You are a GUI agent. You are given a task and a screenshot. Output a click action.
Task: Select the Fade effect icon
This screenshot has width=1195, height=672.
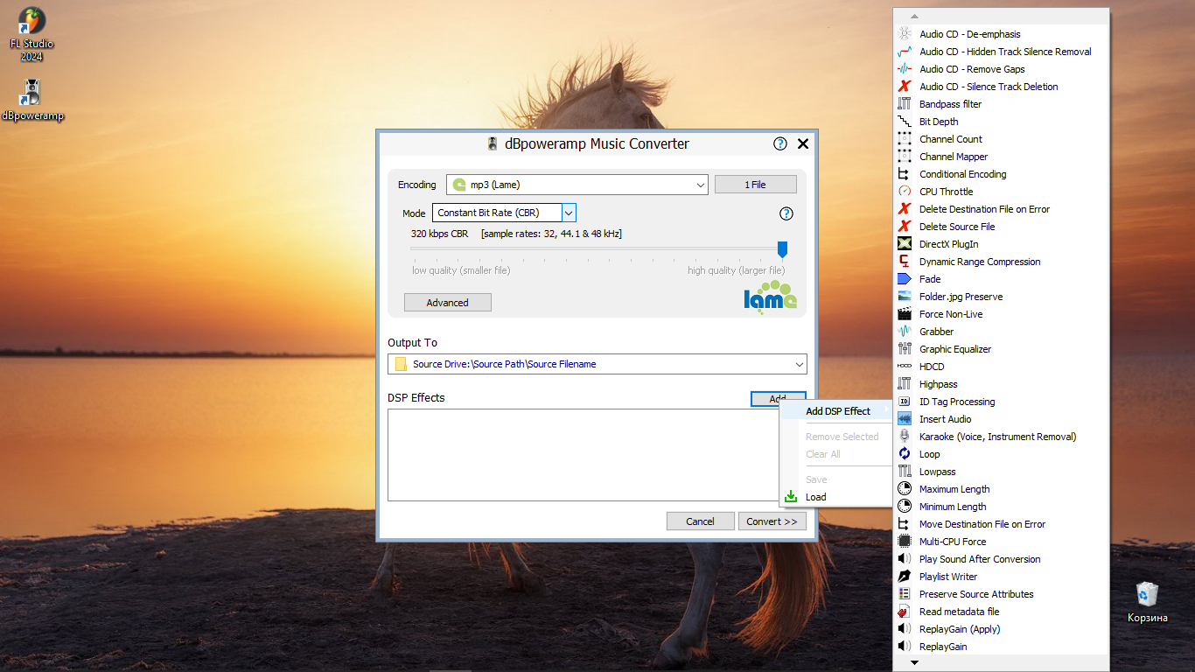click(x=905, y=279)
